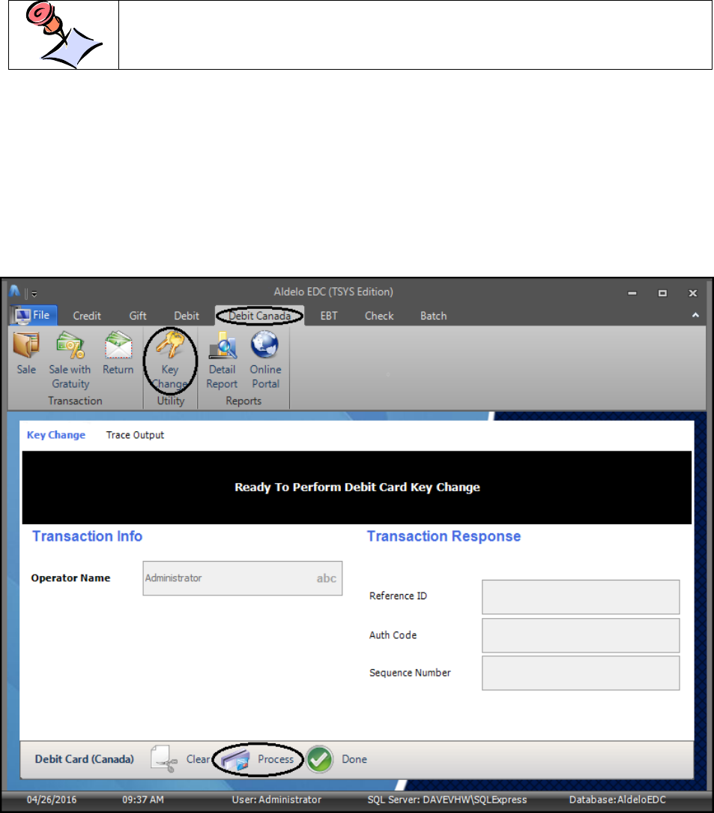Switch to the Credit ribbon tab
This screenshot has height=813, width=714.
pos(87,316)
